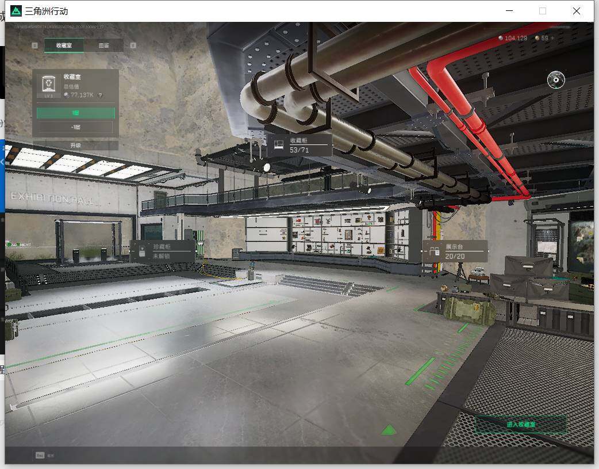Viewport: 599px width, 469px height.
Task: Select the -1层 floor button
Action: coord(76,127)
